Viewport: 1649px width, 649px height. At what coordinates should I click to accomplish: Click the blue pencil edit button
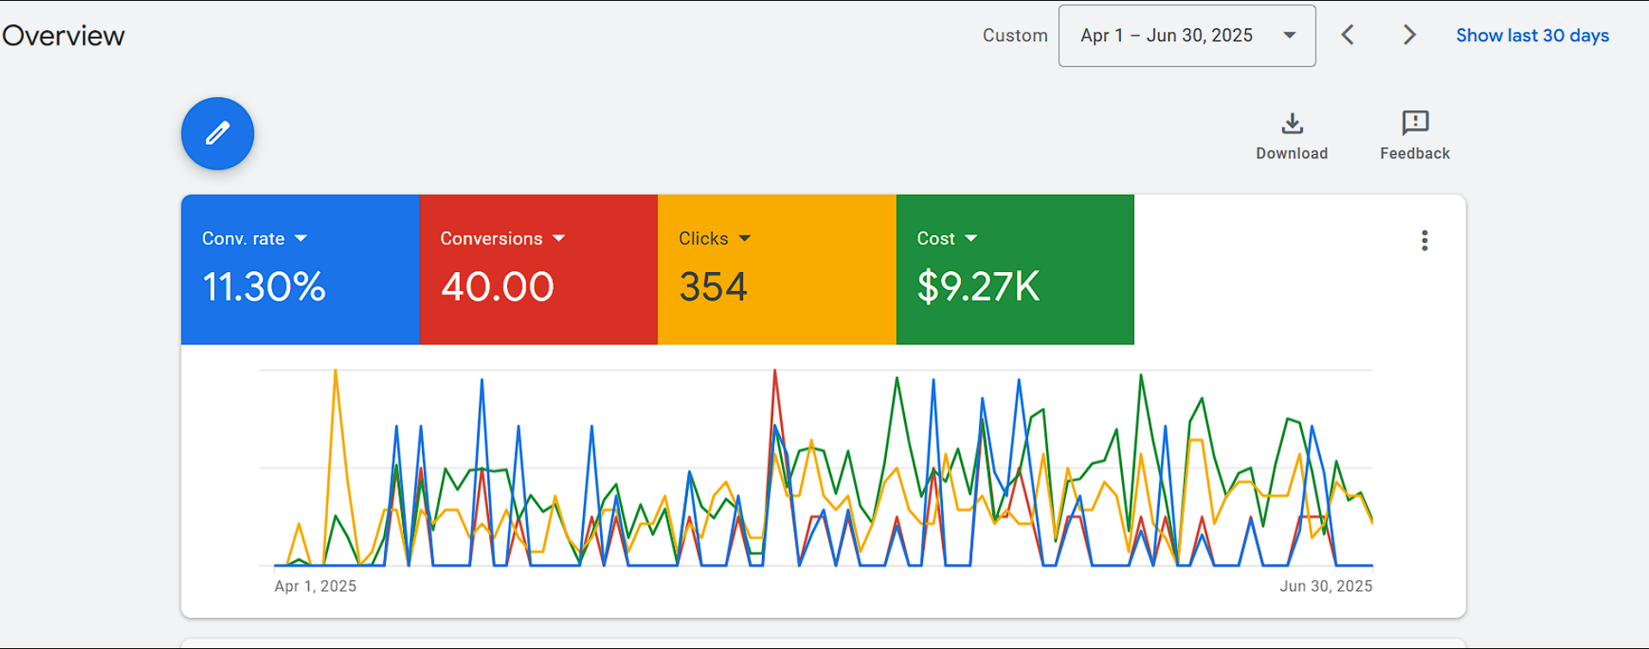tap(217, 133)
